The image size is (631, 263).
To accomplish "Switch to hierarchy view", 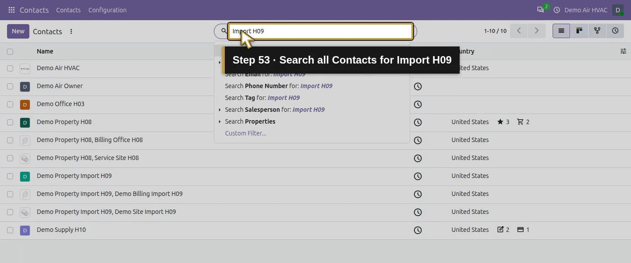I will tap(597, 31).
